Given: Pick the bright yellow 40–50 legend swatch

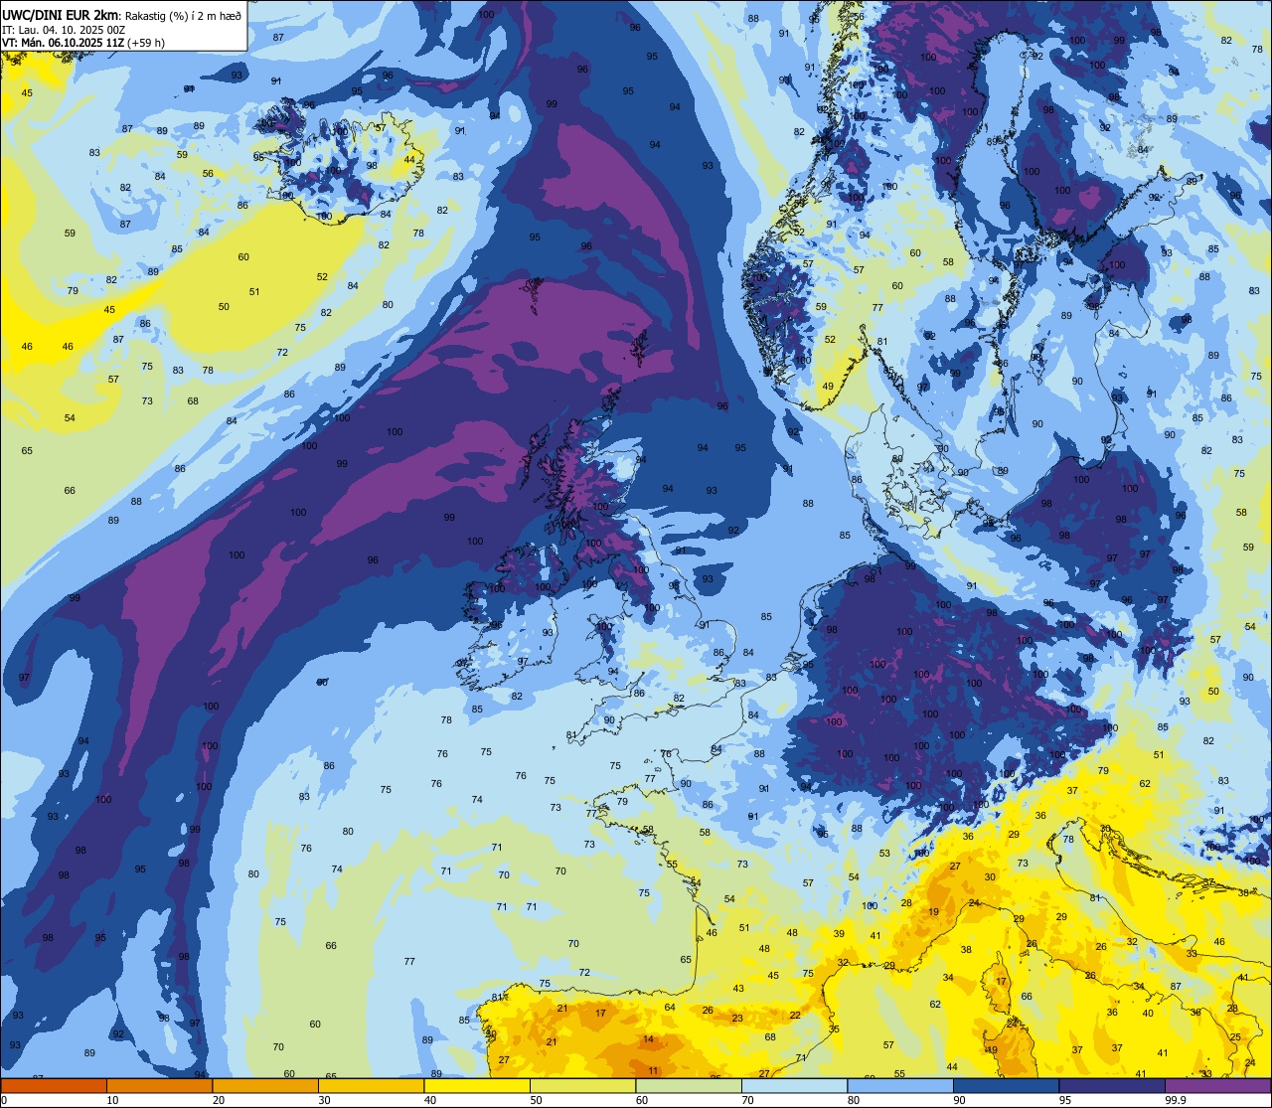Looking at the screenshot, I should [477, 1085].
